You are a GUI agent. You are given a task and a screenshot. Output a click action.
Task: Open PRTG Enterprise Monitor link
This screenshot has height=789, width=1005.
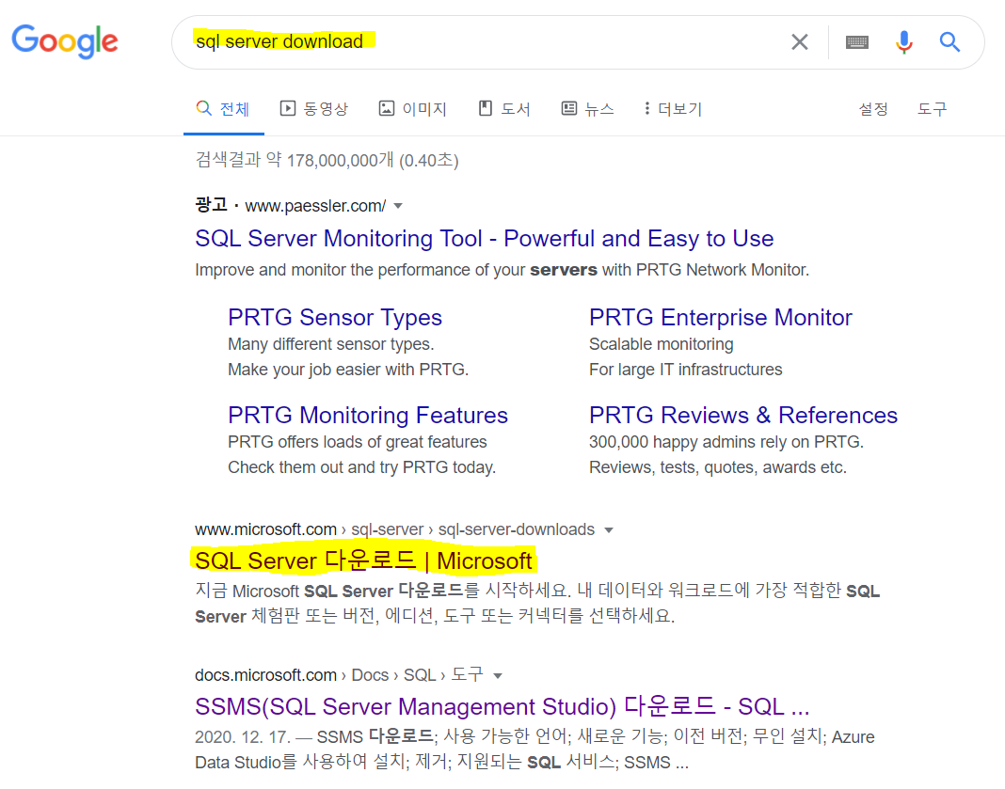point(721,318)
